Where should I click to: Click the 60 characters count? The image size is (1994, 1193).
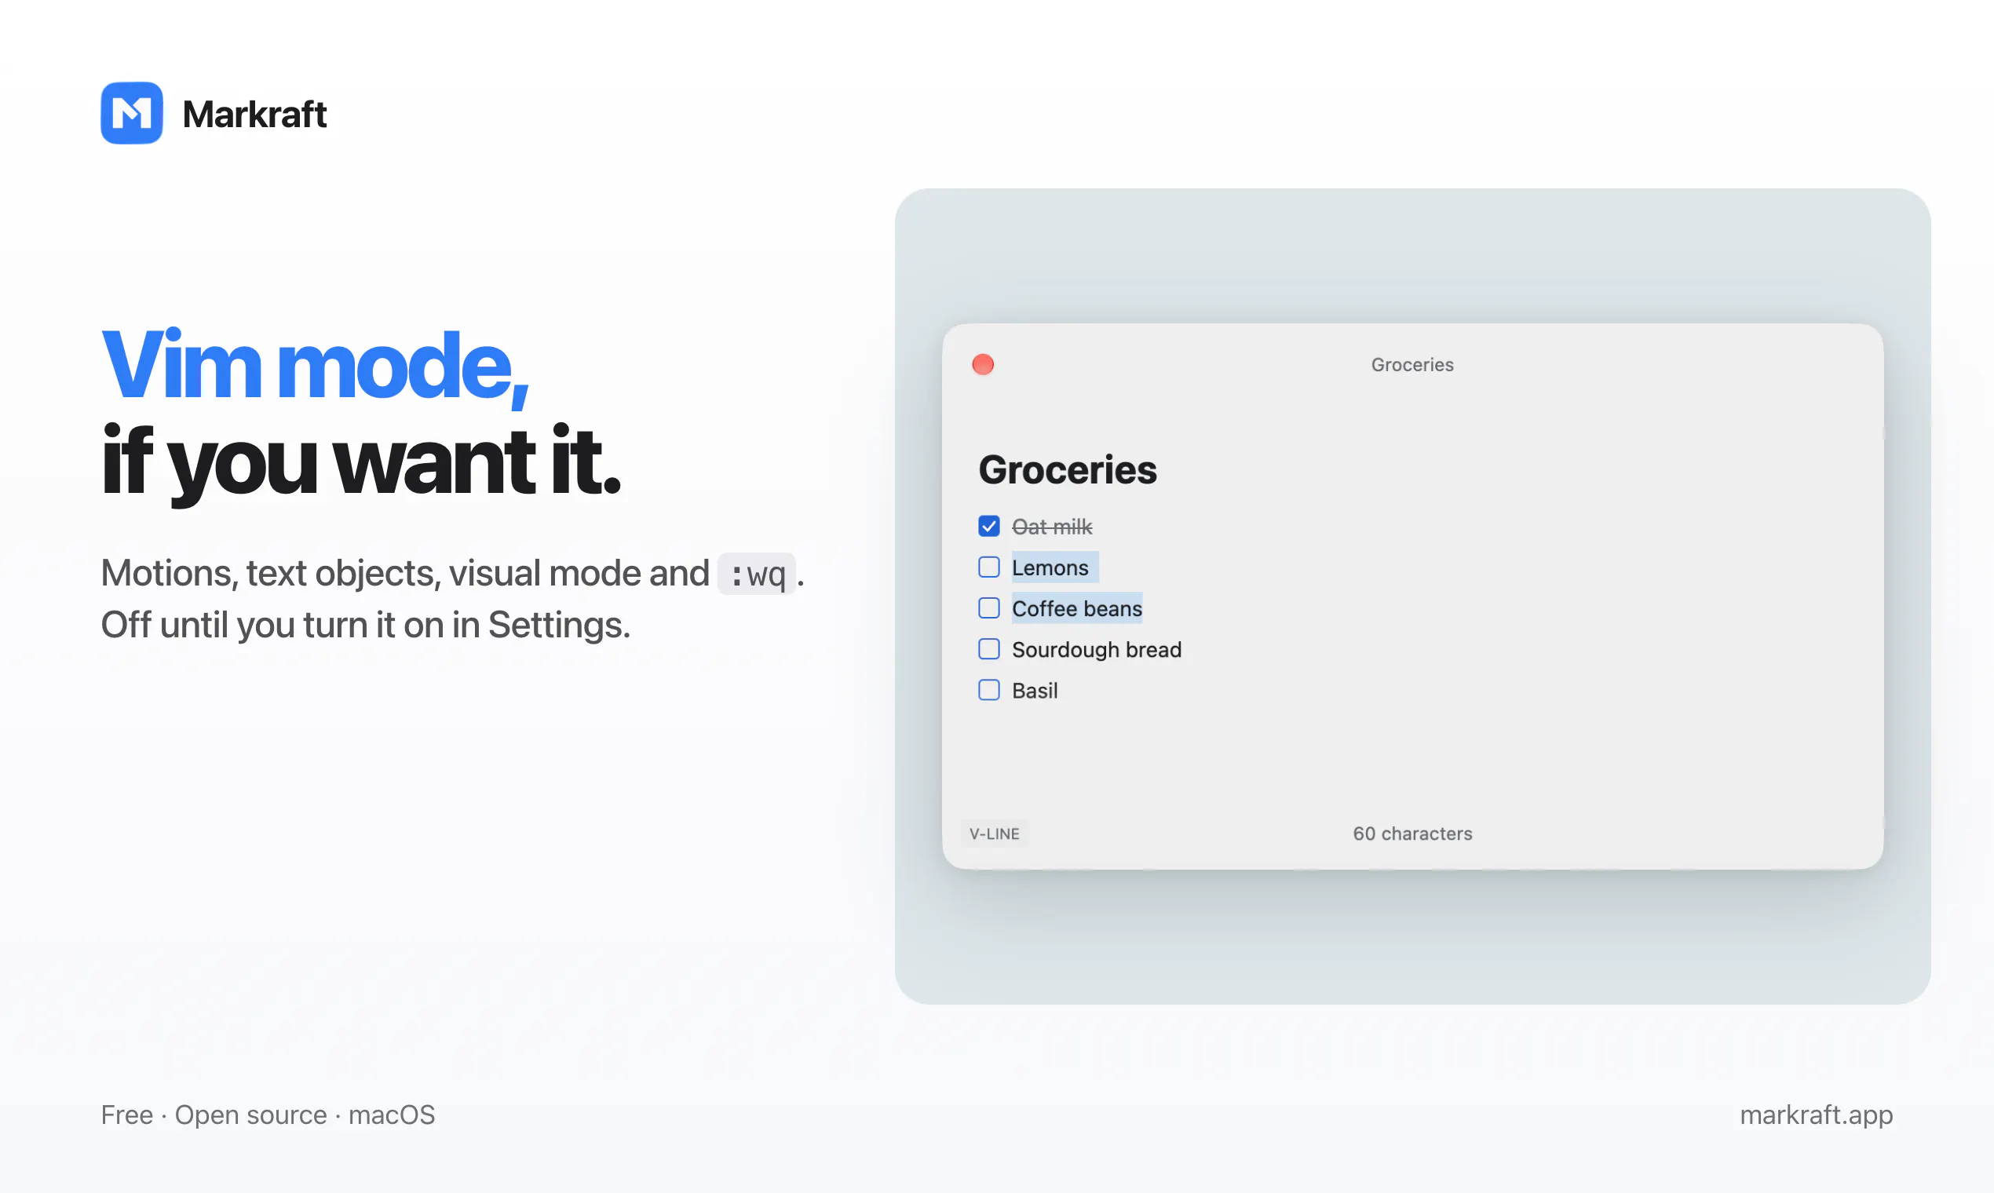pos(1413,834)
